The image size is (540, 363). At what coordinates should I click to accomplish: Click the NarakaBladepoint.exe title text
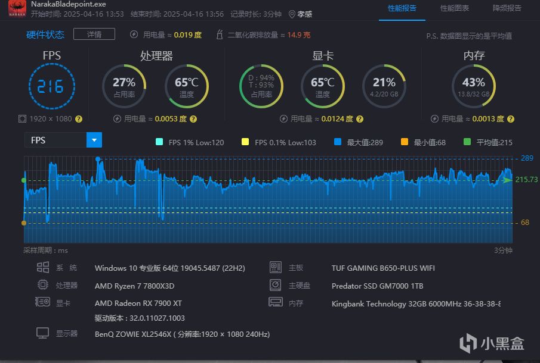pos(69,4)
